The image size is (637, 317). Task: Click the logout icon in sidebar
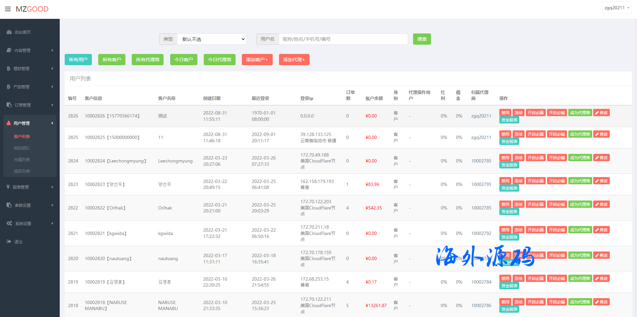pos(9,242)
